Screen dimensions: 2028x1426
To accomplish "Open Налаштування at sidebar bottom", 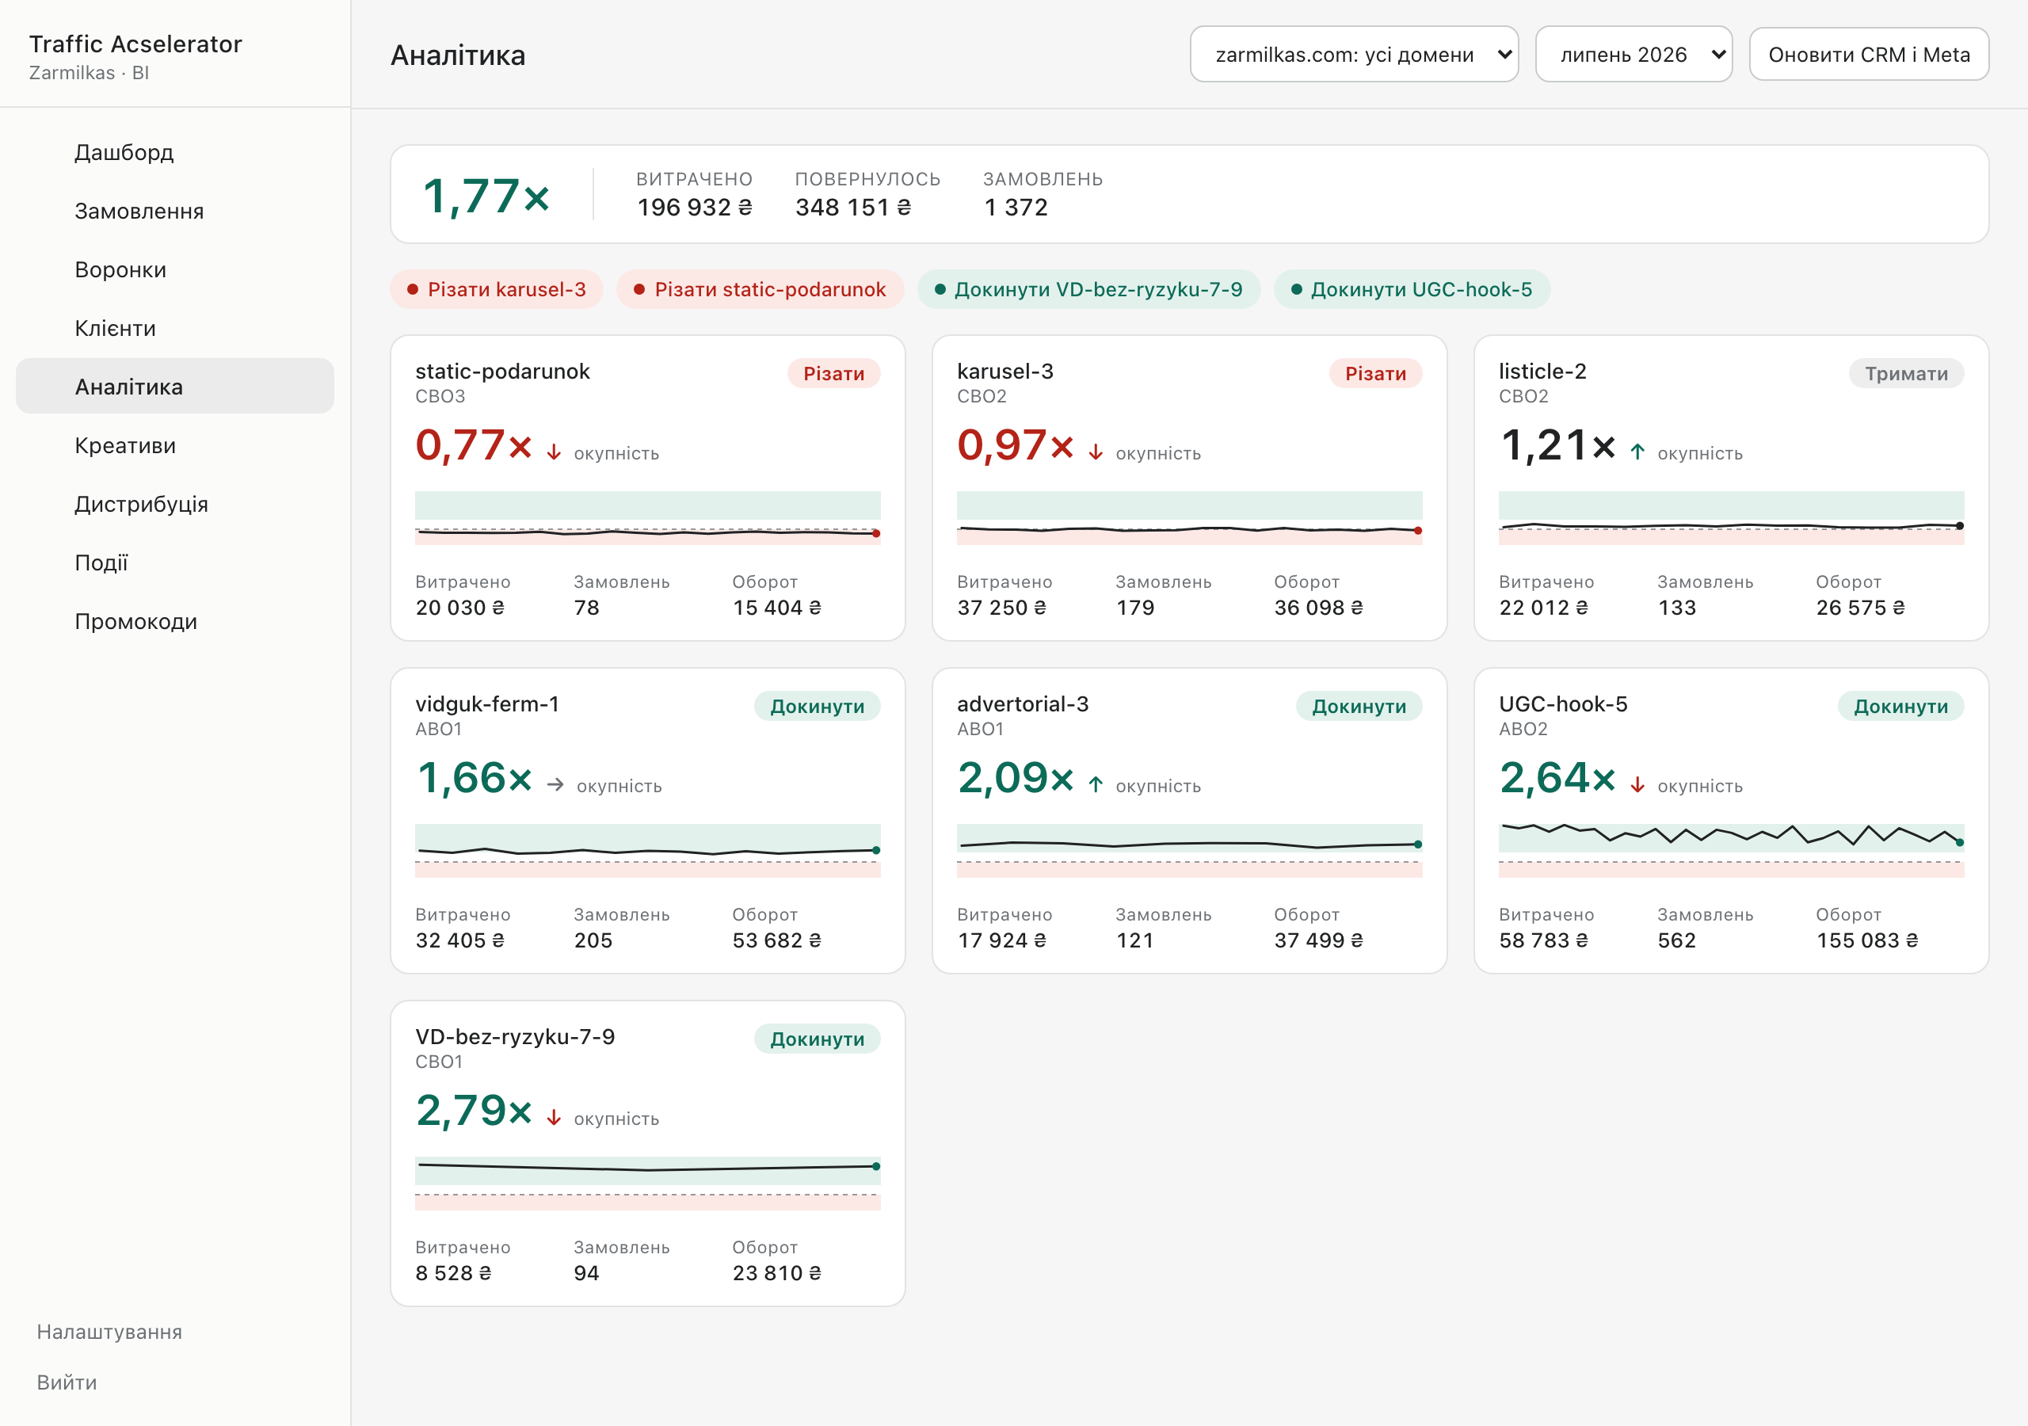I will coord(109,1332).
